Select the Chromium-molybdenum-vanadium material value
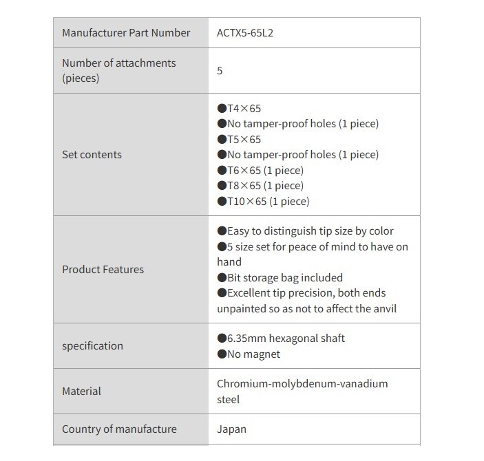484x461 pixels. coord(302,384)
